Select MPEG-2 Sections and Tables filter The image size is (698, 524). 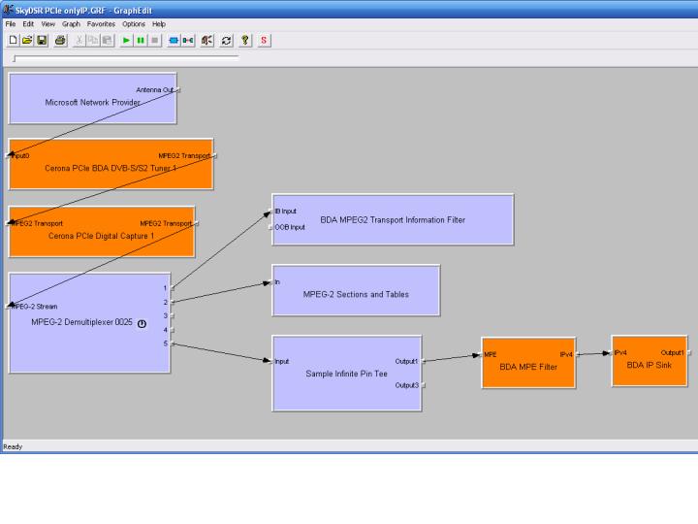tap(356, 290)
